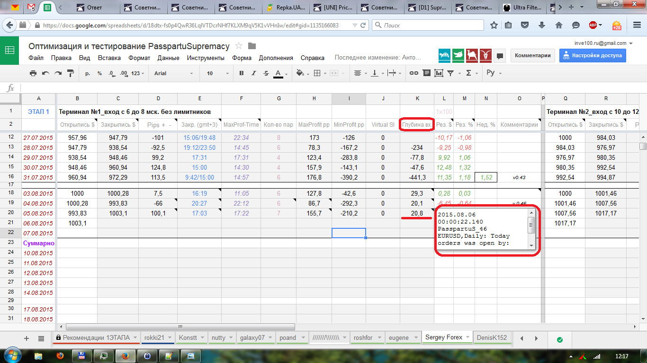This screenshot has width=647, height=363.
Task: Open the cell borders menu
Action: pyautogui.click(x=319, y=73)
